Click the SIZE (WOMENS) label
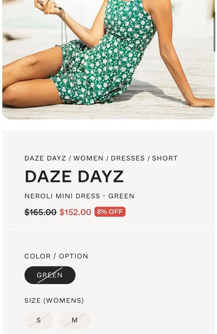This screenshot has width=217, height=334. tap(54, 301)
